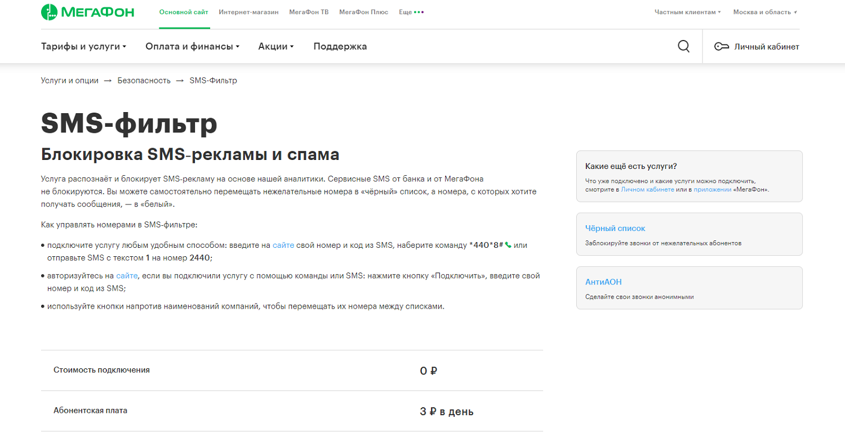Click the Стоимость подключения row label
Screen dimensions: 845x441
101,370
